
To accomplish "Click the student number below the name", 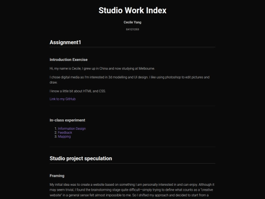I will pyautogui.click(x=132, y=29).
